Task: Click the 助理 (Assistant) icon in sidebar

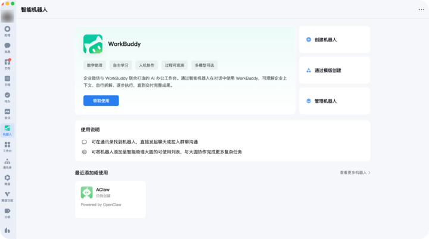Action: (7, 31)
